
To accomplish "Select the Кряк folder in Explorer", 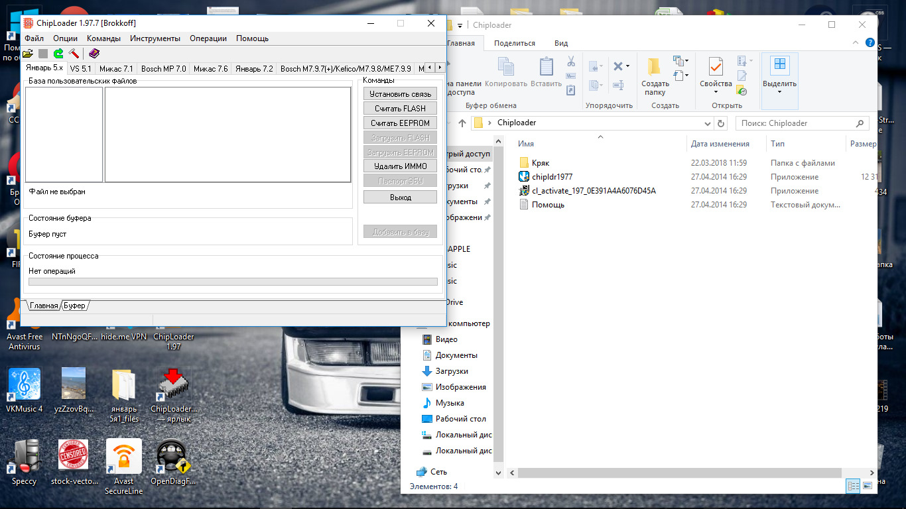I will 541,163.
